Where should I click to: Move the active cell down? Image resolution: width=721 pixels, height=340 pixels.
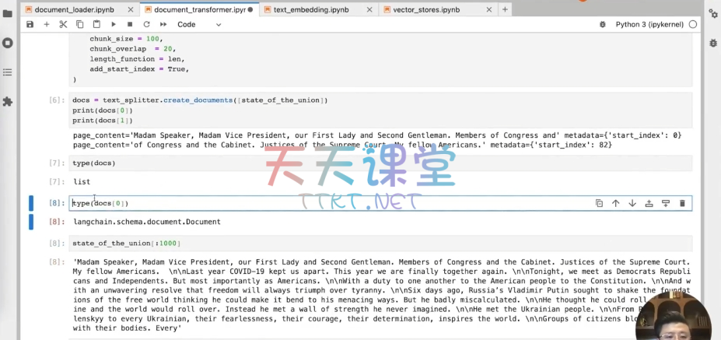tap(632, 203)
